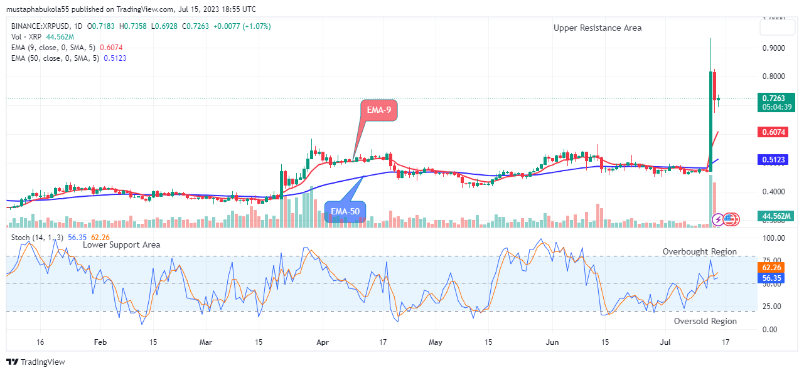Screen dimensions: 804x373
Task: Open the 1D timeframe selector in the legend
Action: click(78, 26)
